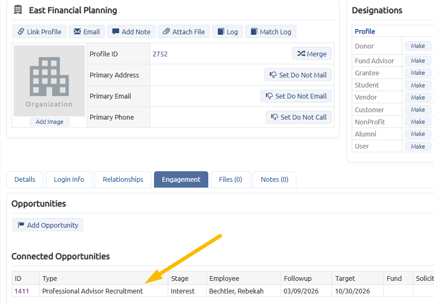Image resolution: width=434 pixels, height=304 pixels.
Task: Click the book icon on Match Log
Action: [254, 31]
